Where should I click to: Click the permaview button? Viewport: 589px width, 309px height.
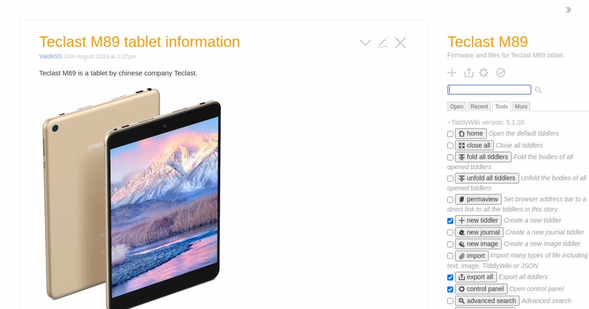(x=479, y=199)
